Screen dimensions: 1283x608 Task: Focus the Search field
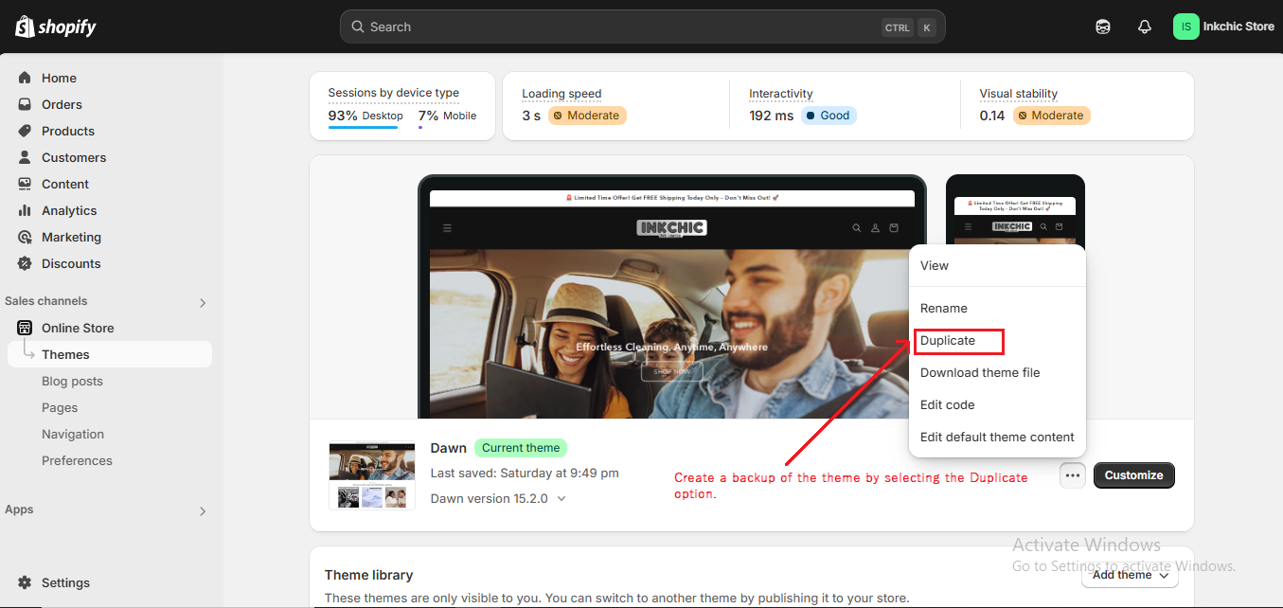642,27
